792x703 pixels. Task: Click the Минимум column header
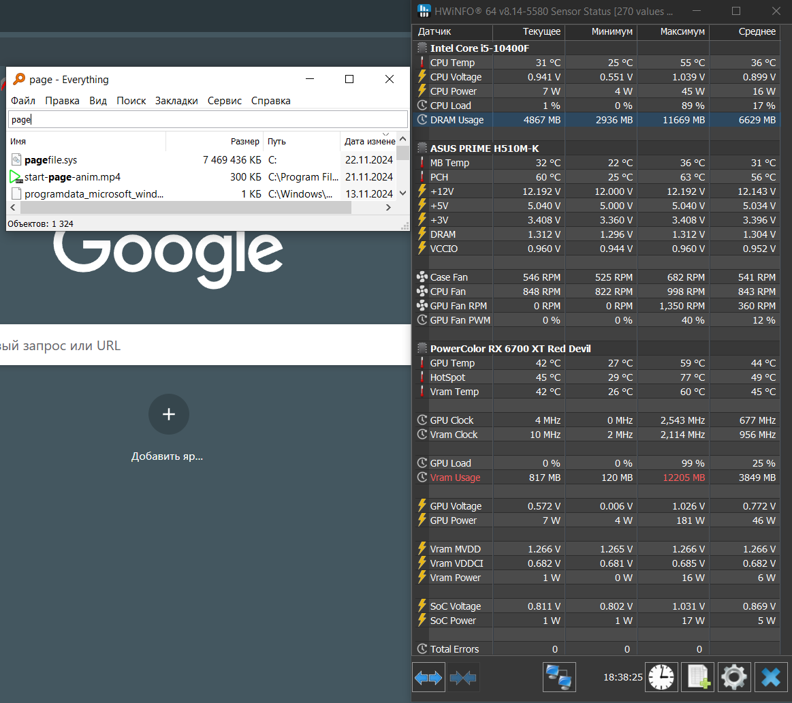(x=601, y=31)
